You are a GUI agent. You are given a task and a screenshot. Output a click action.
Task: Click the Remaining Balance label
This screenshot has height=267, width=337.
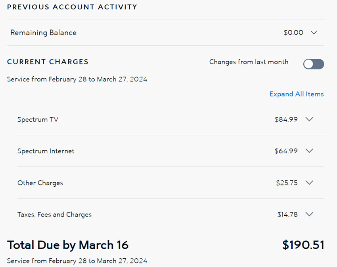point(44,33)
